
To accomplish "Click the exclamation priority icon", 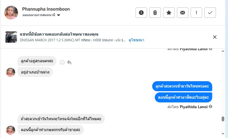I will [x=196, y=13].
